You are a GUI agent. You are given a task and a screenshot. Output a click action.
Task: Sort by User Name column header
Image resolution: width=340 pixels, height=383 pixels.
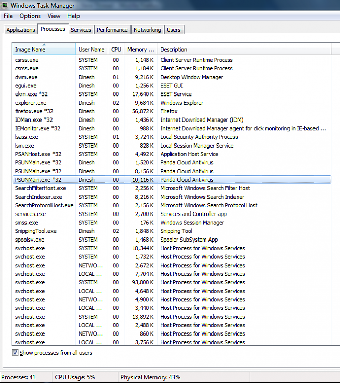click(91, 50)
